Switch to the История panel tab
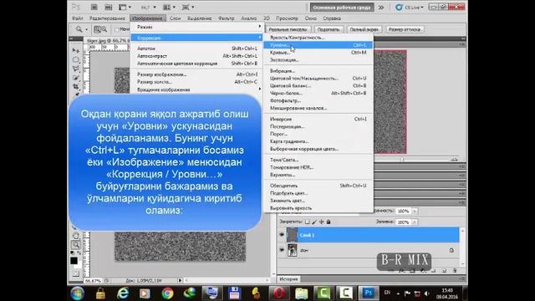This screenshot has height=301, width=535. [288, 279]
